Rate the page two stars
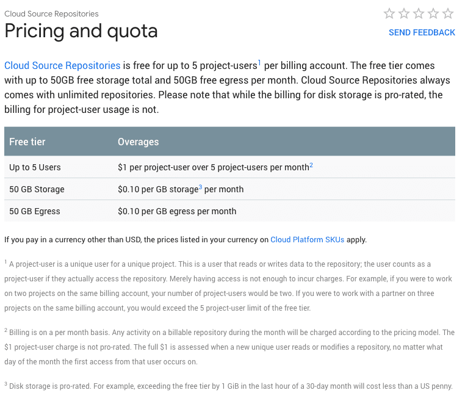The height and width of the screenshot is (404, 476). [404, 13]
